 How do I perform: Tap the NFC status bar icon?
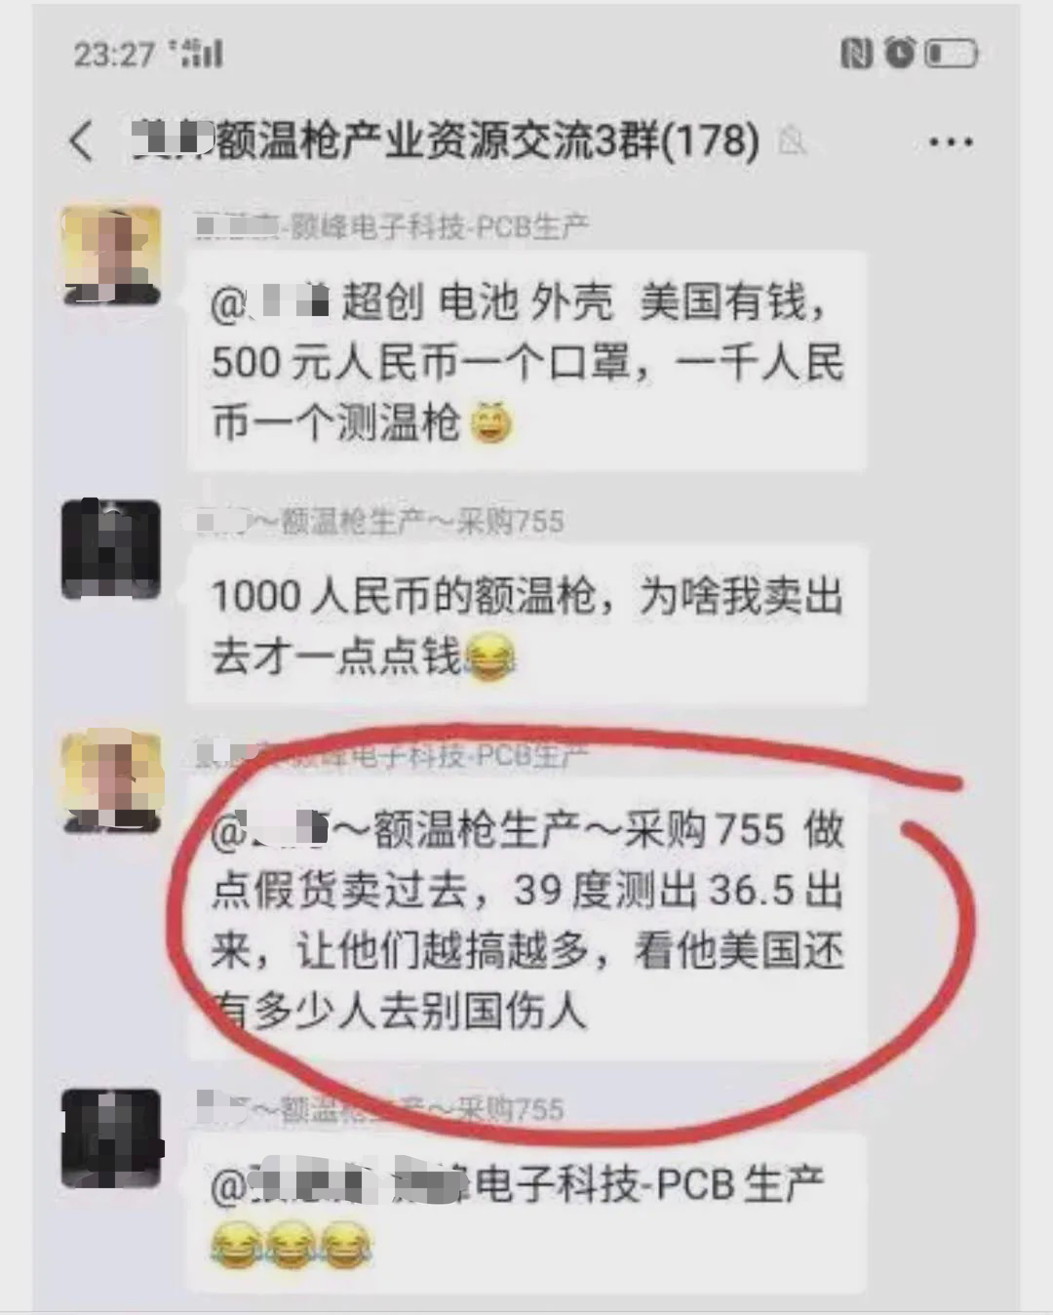856,54
